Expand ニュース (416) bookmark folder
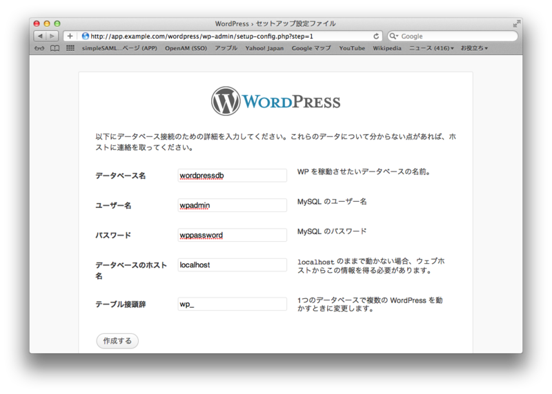Image resolution: width=552 pixels, height=394 pixels. [x=431, y=48]
